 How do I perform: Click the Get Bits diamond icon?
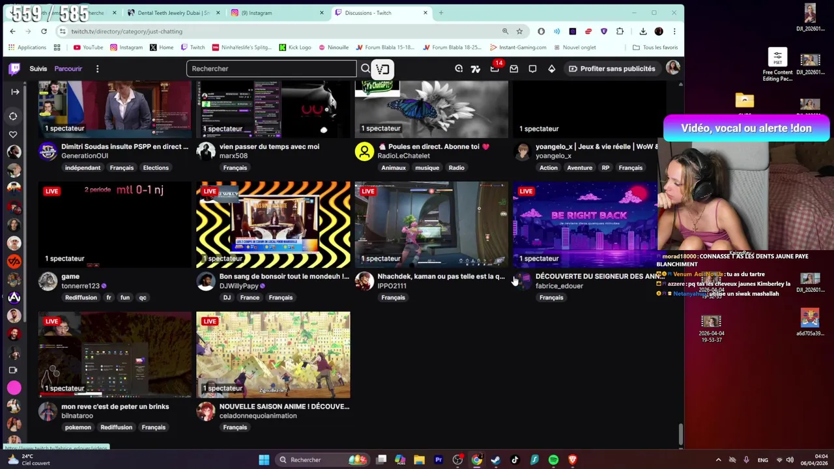coord(551,68)
